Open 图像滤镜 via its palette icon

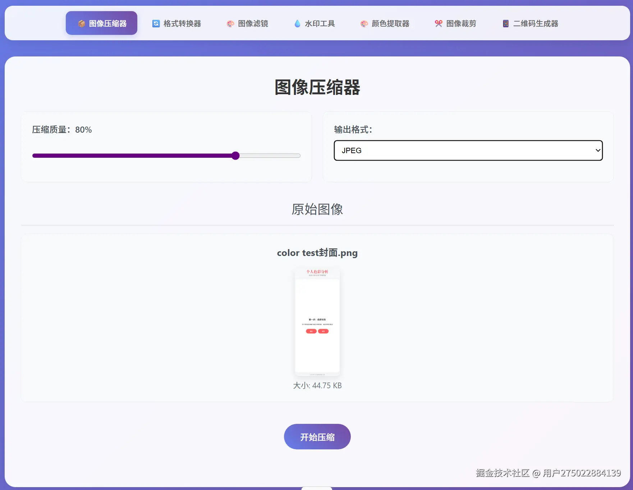230,23
